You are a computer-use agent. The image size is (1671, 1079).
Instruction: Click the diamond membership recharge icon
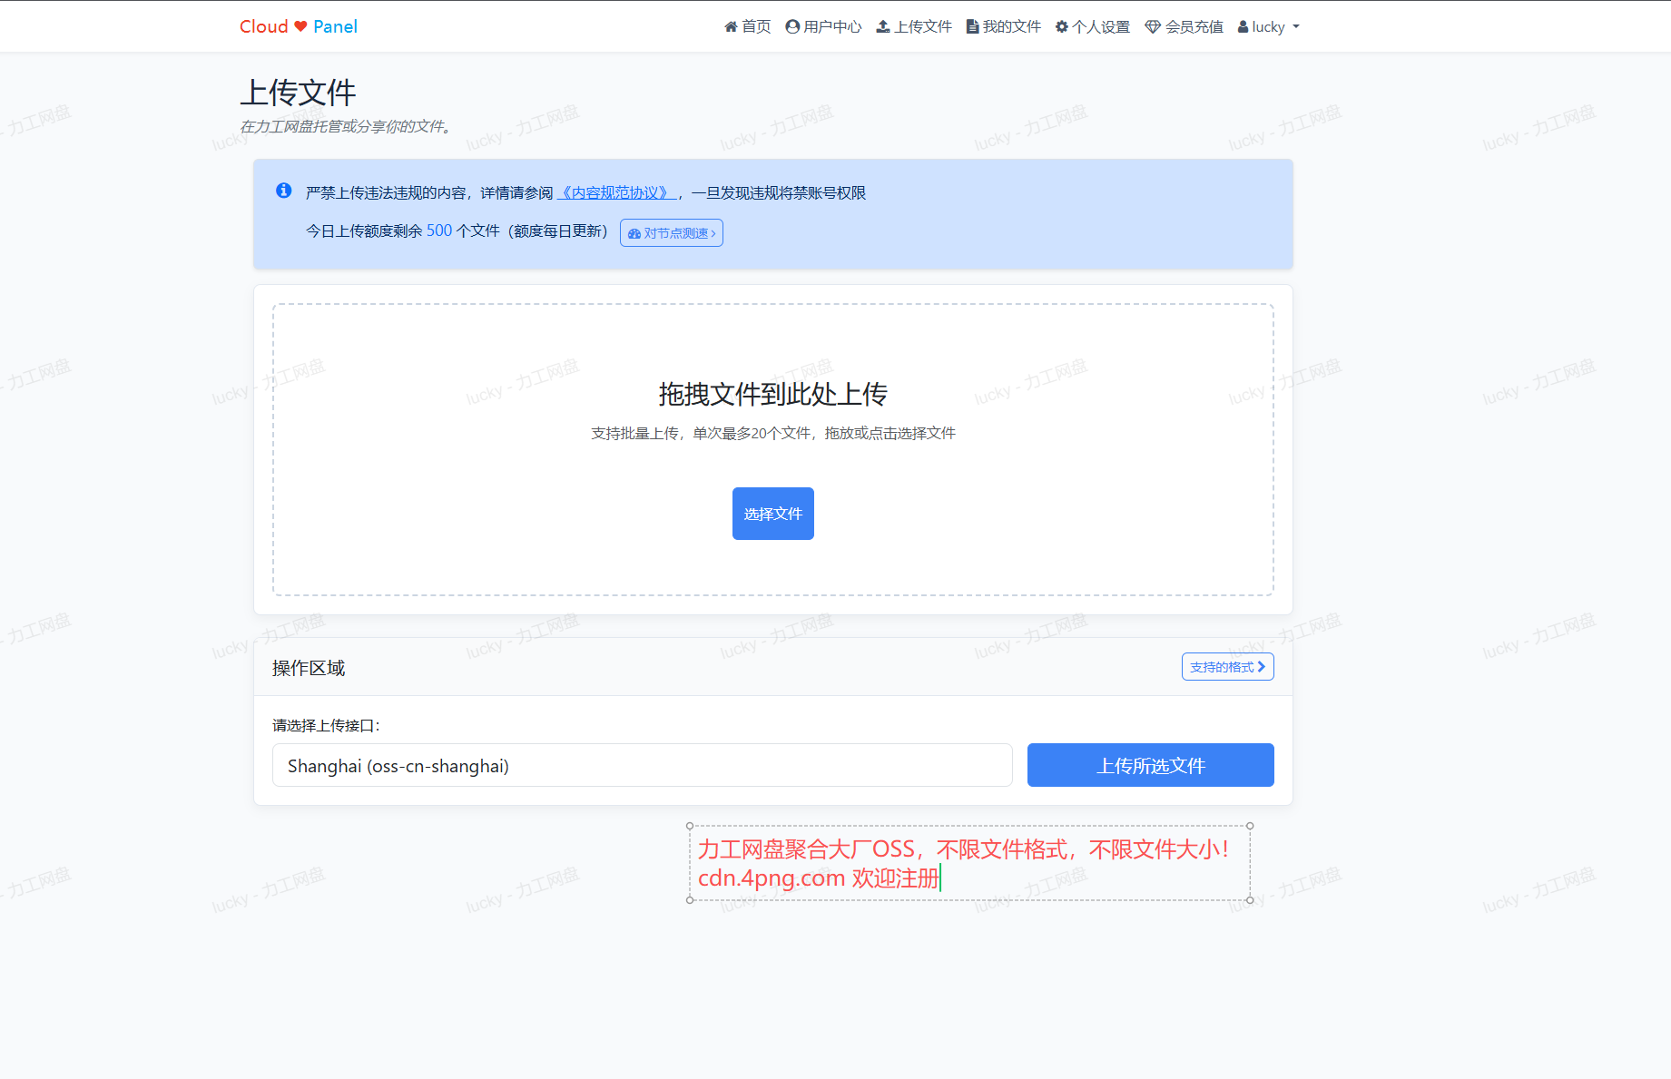click(x=1153, y=27)
